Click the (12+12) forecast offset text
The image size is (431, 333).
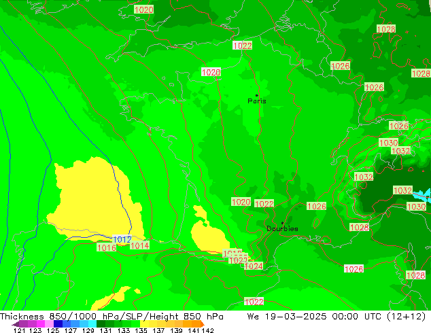pyautogui.click(x=406, y=316)
